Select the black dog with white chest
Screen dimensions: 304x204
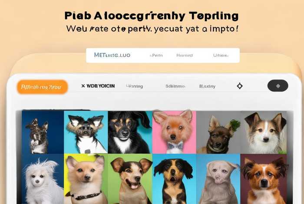coord(130,132)
